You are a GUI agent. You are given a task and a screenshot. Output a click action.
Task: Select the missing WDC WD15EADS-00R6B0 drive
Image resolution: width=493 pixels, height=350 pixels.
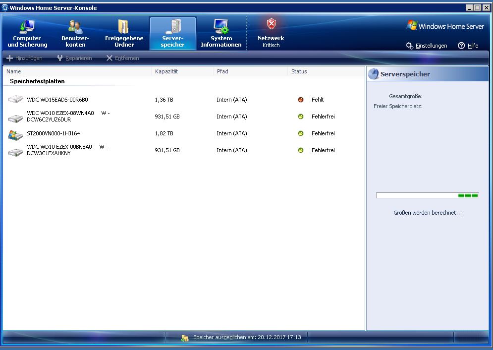pyautogui.click(x=57, y=100)
